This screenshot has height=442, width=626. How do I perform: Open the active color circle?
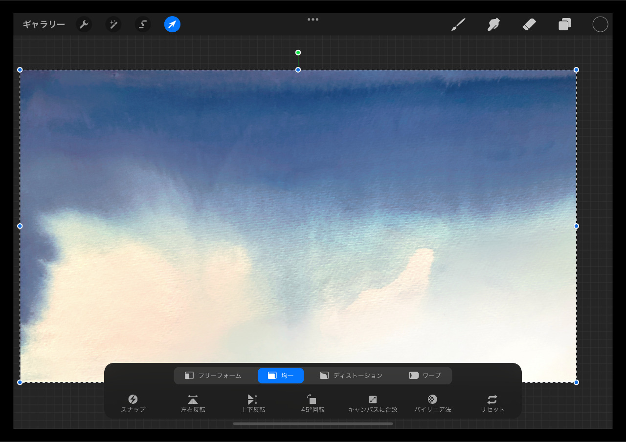point(600,24)
